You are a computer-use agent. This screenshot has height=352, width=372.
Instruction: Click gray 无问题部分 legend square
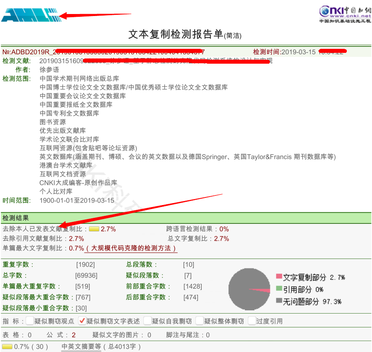click(x=279, y=301)
